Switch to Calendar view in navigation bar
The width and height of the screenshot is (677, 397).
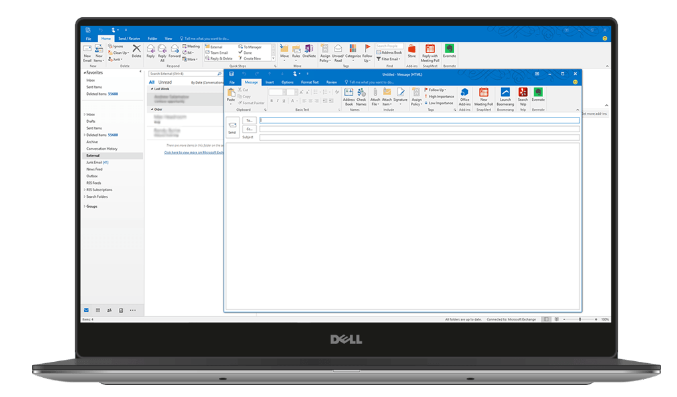click(98, 310)
